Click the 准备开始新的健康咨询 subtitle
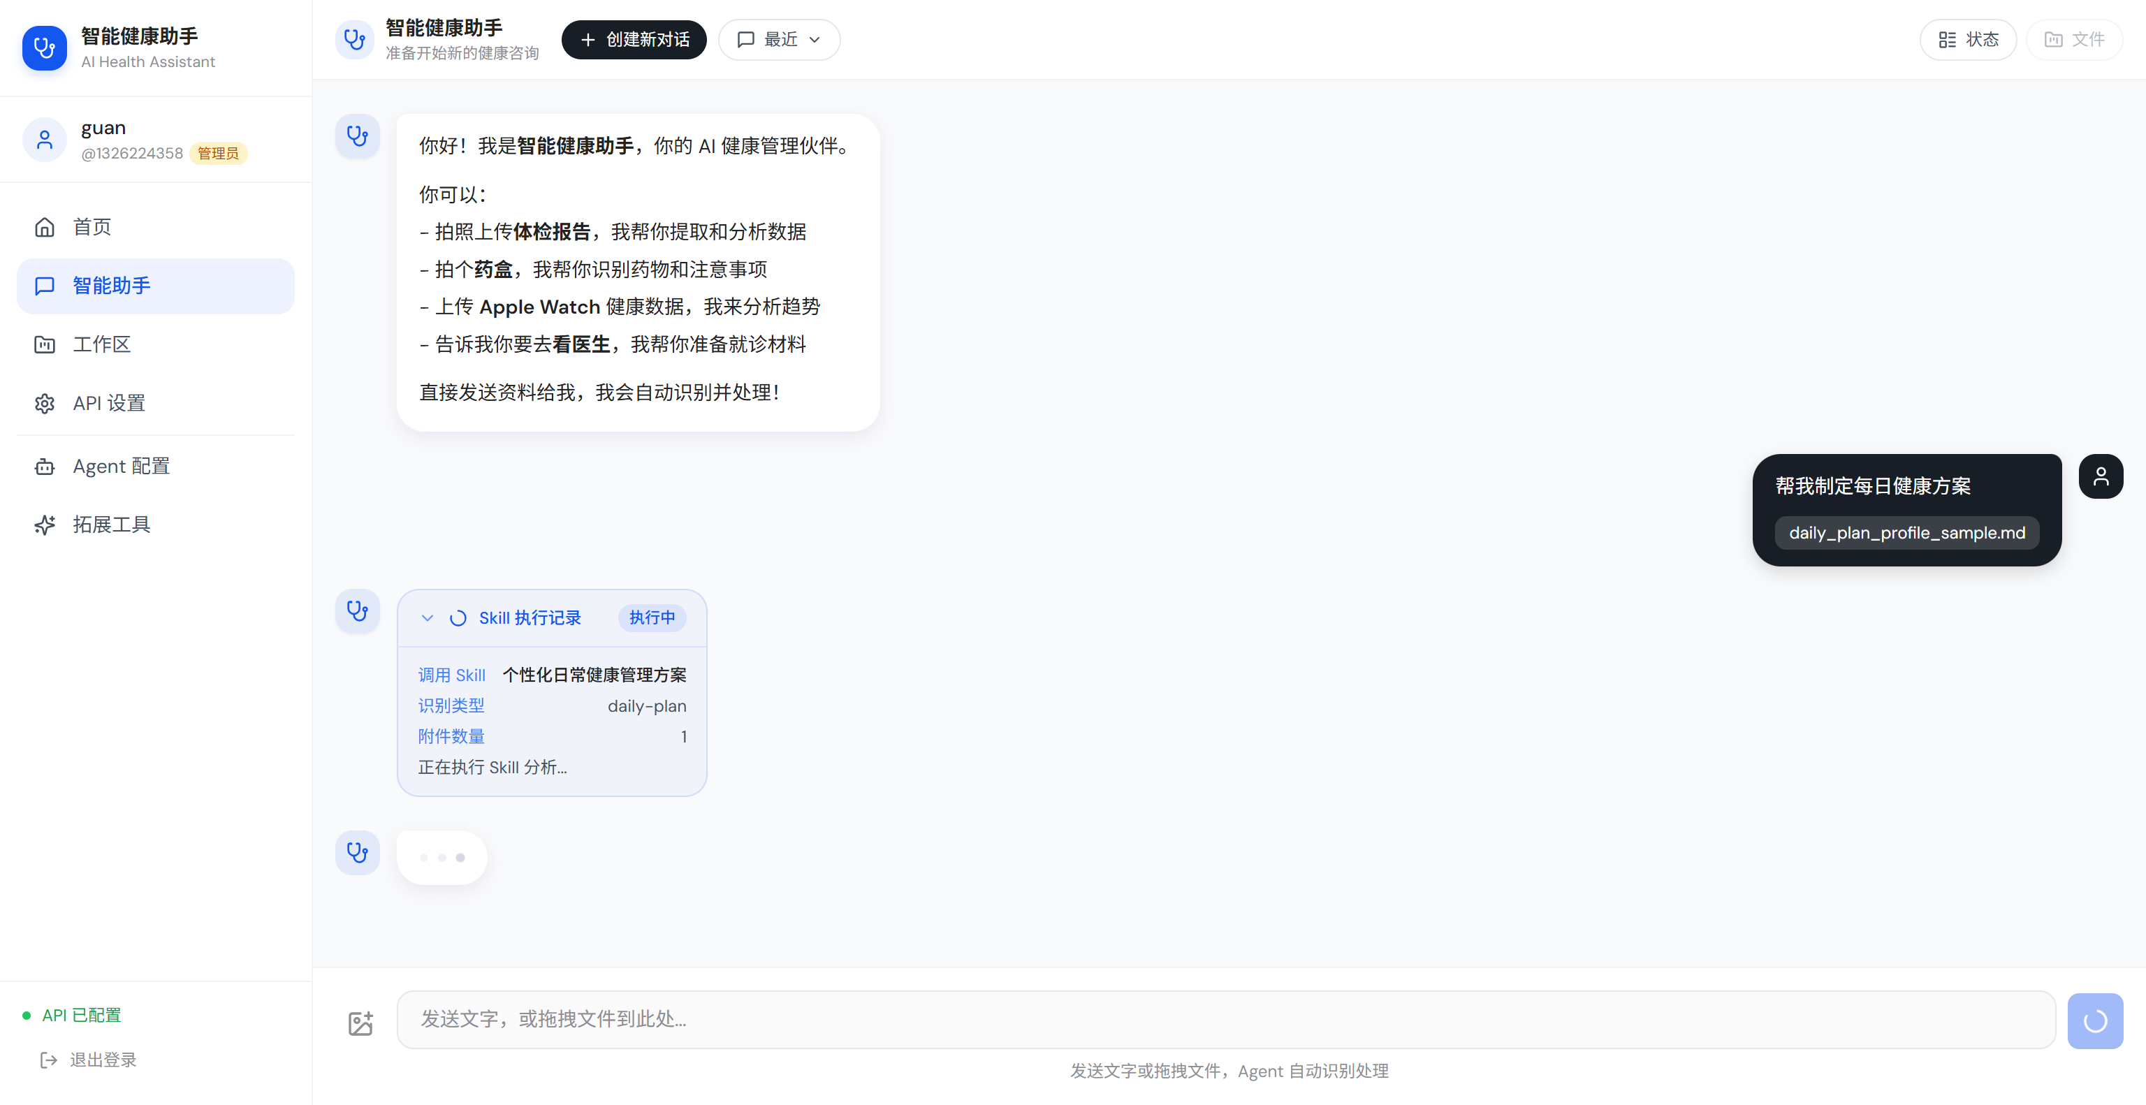This screenshot has width=2146, height=1105. (x=462, y=53)
